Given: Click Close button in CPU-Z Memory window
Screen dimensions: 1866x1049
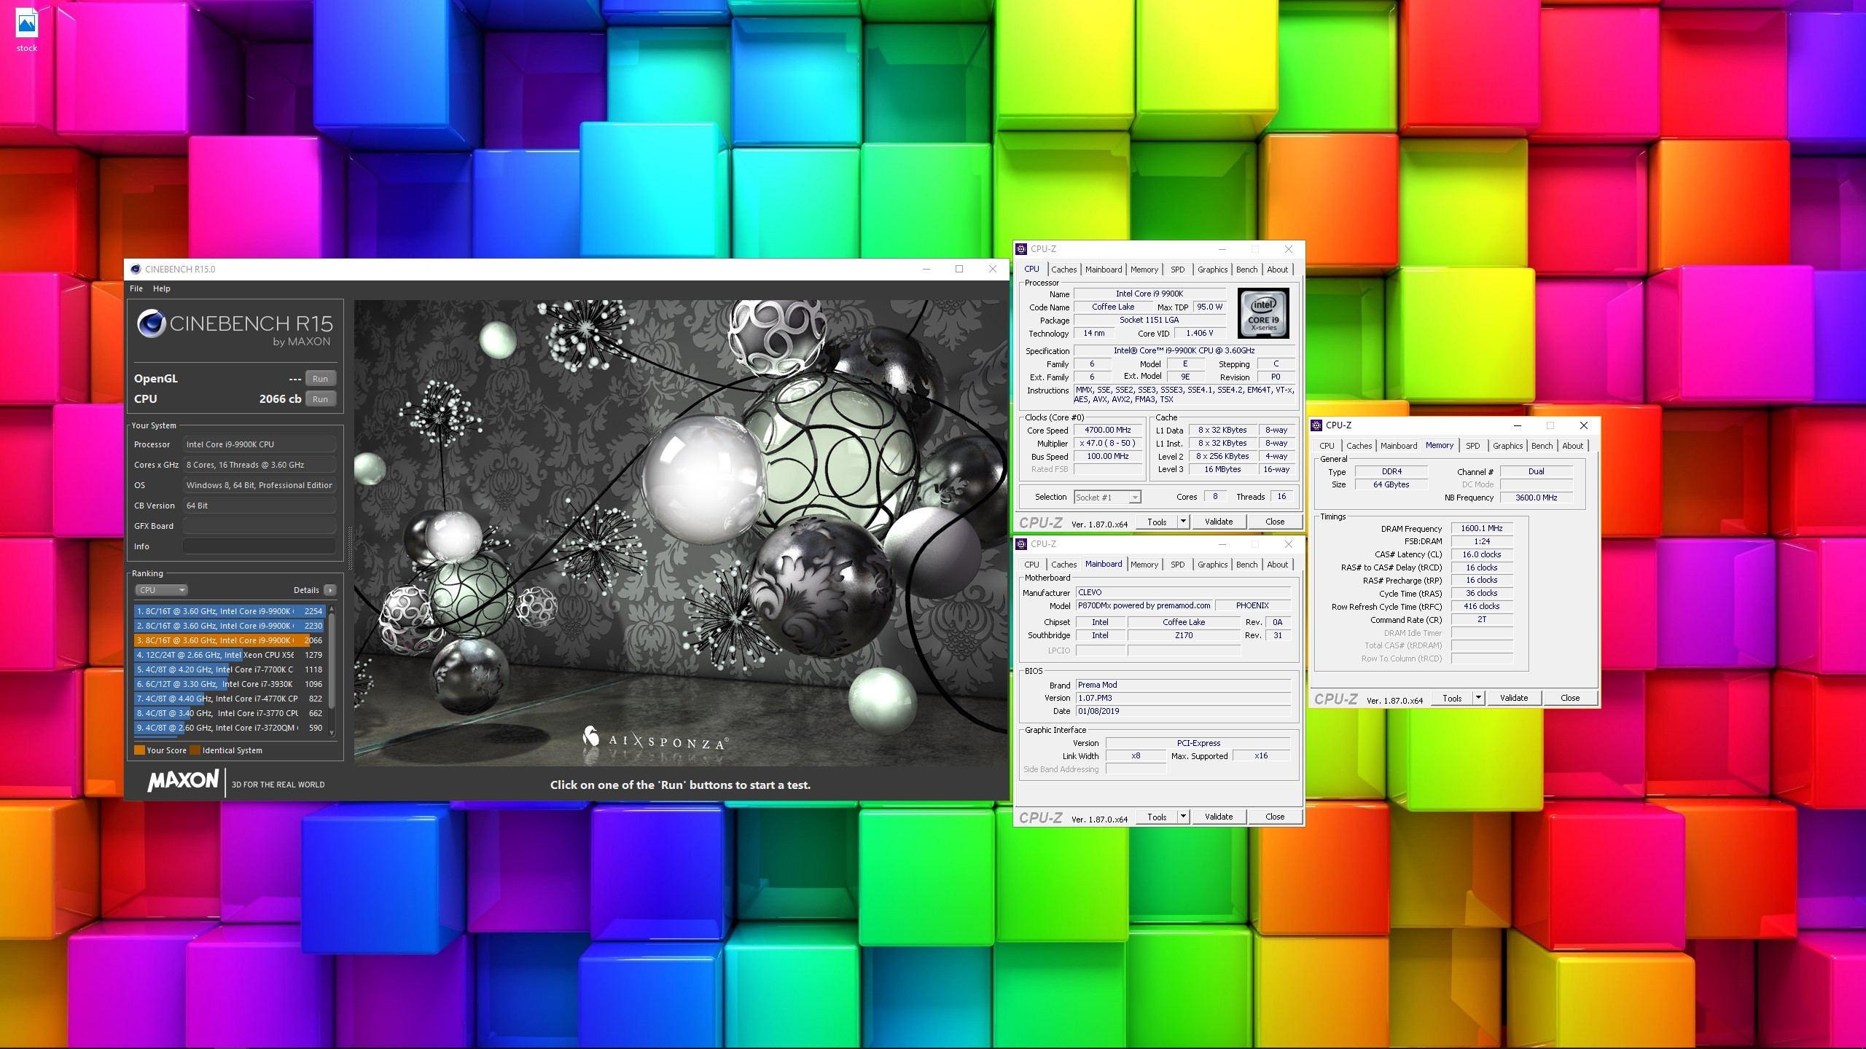Looking at the screenshot, I should 1570,698.
